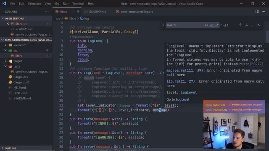Open the editor more actions menu
This screenshot has height=151, width=269.
pyautogui.click(x=264, y=11)
